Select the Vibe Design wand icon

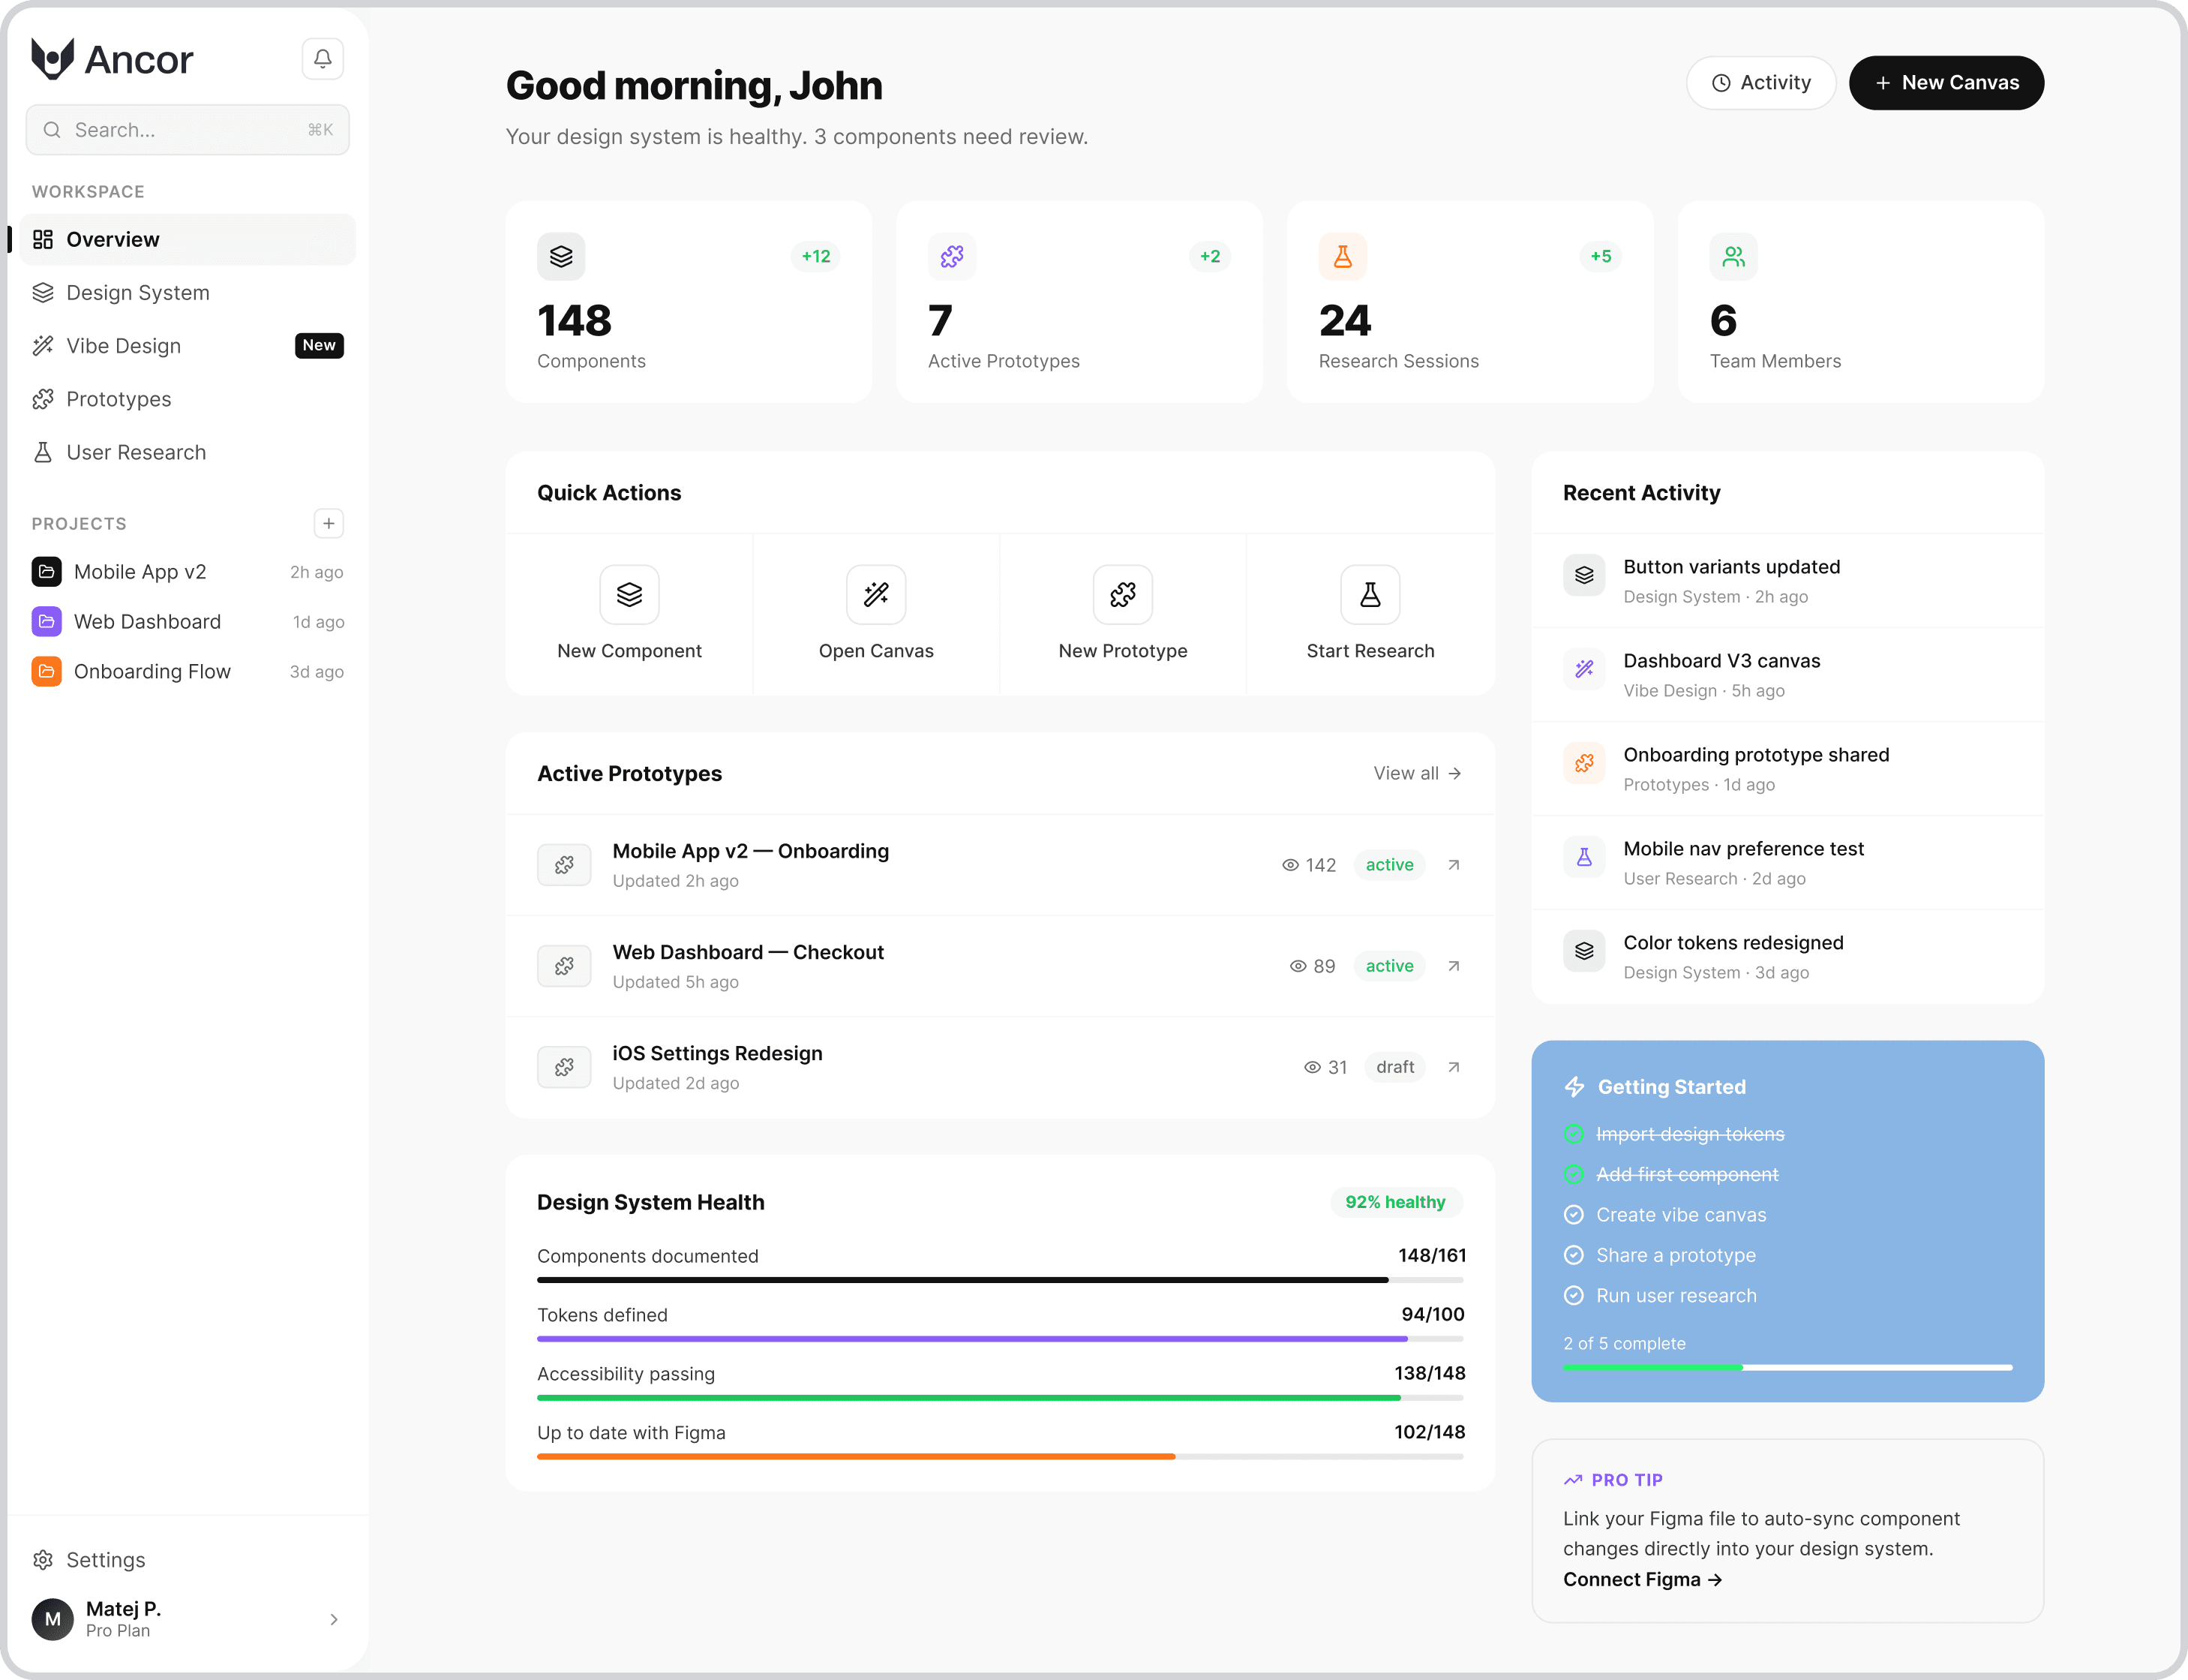tap(44, 345)
